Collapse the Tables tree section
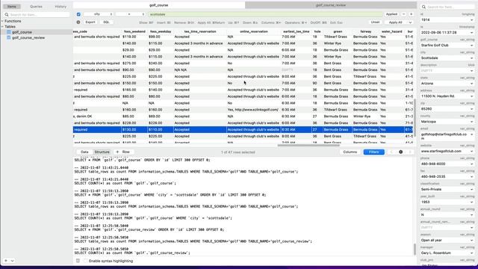 2,27
